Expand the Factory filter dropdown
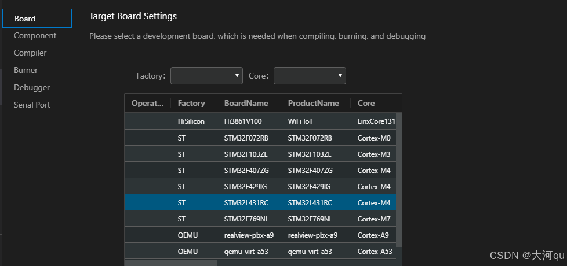The height and width of the screenshot is (266, 567). coord(206,76)
